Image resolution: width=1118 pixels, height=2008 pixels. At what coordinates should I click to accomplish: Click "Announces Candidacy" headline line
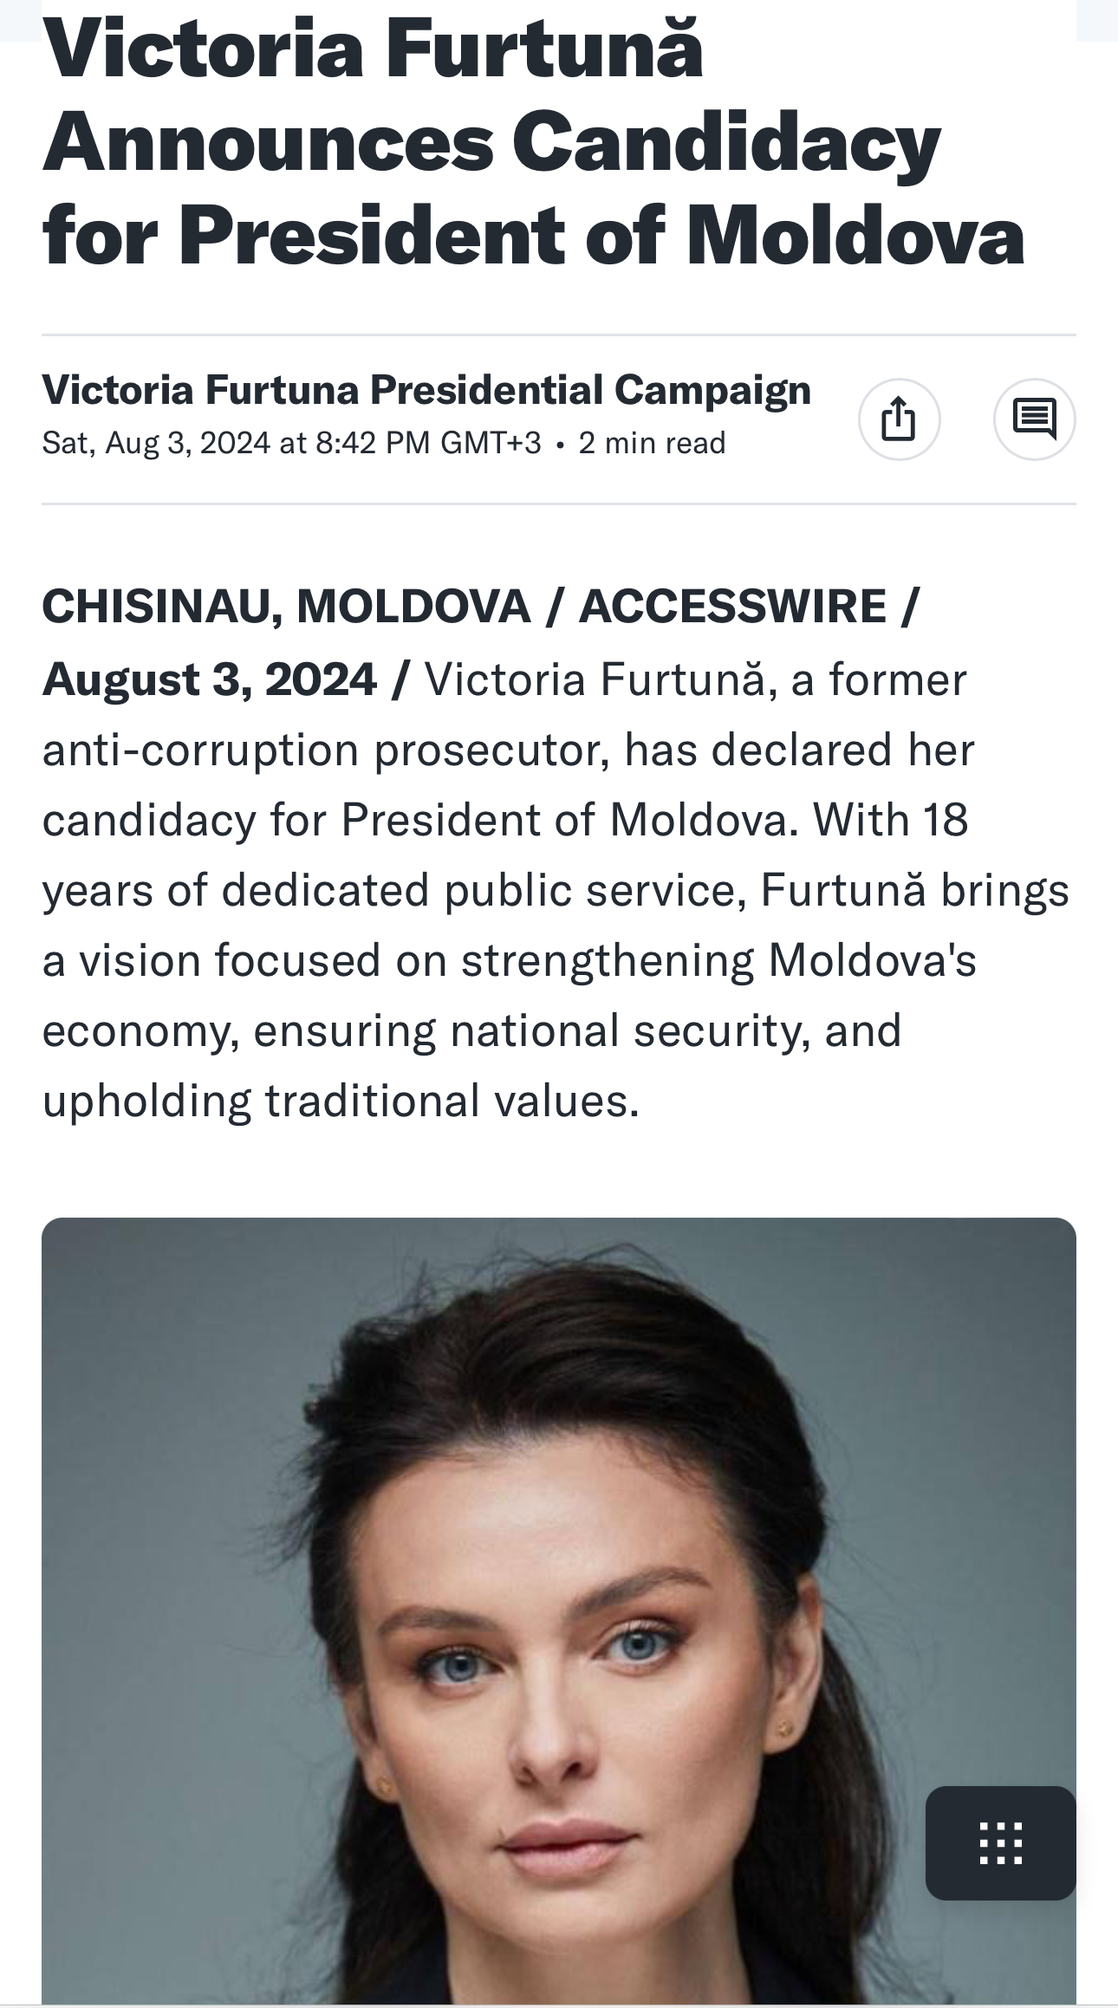[491, 143]
